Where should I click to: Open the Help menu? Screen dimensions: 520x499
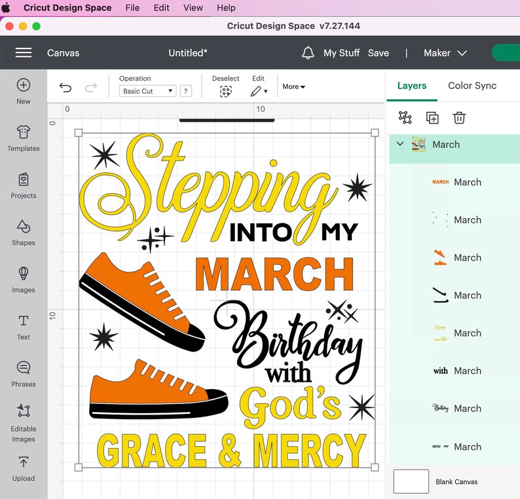tap(226, 8)
